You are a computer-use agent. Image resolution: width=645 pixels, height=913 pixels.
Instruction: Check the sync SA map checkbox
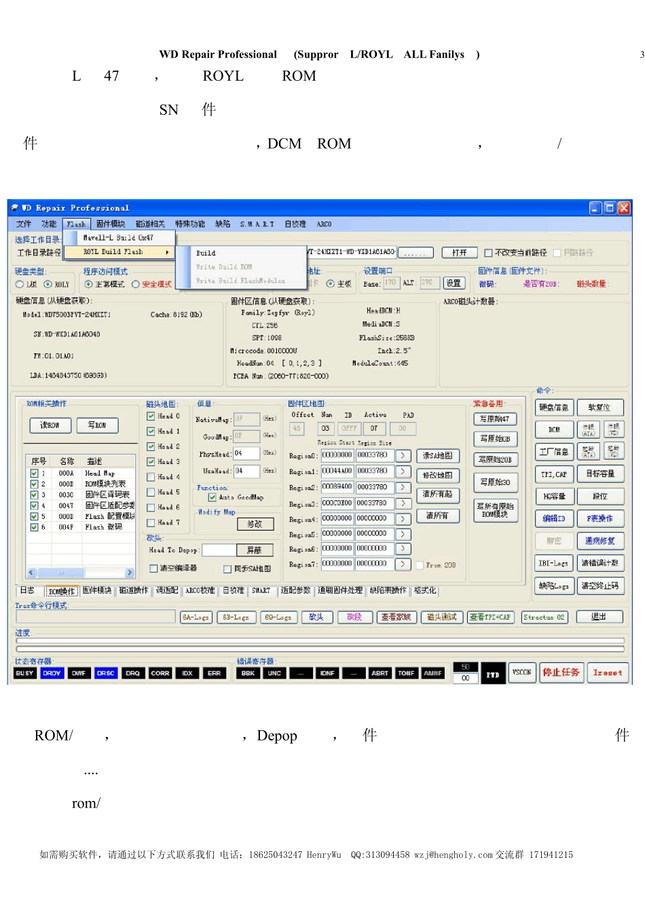click(227, 569)
